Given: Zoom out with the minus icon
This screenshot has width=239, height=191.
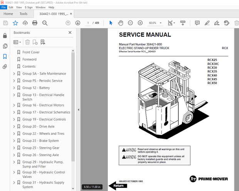Looking at the screenshot, I should (x=130, y=23).
